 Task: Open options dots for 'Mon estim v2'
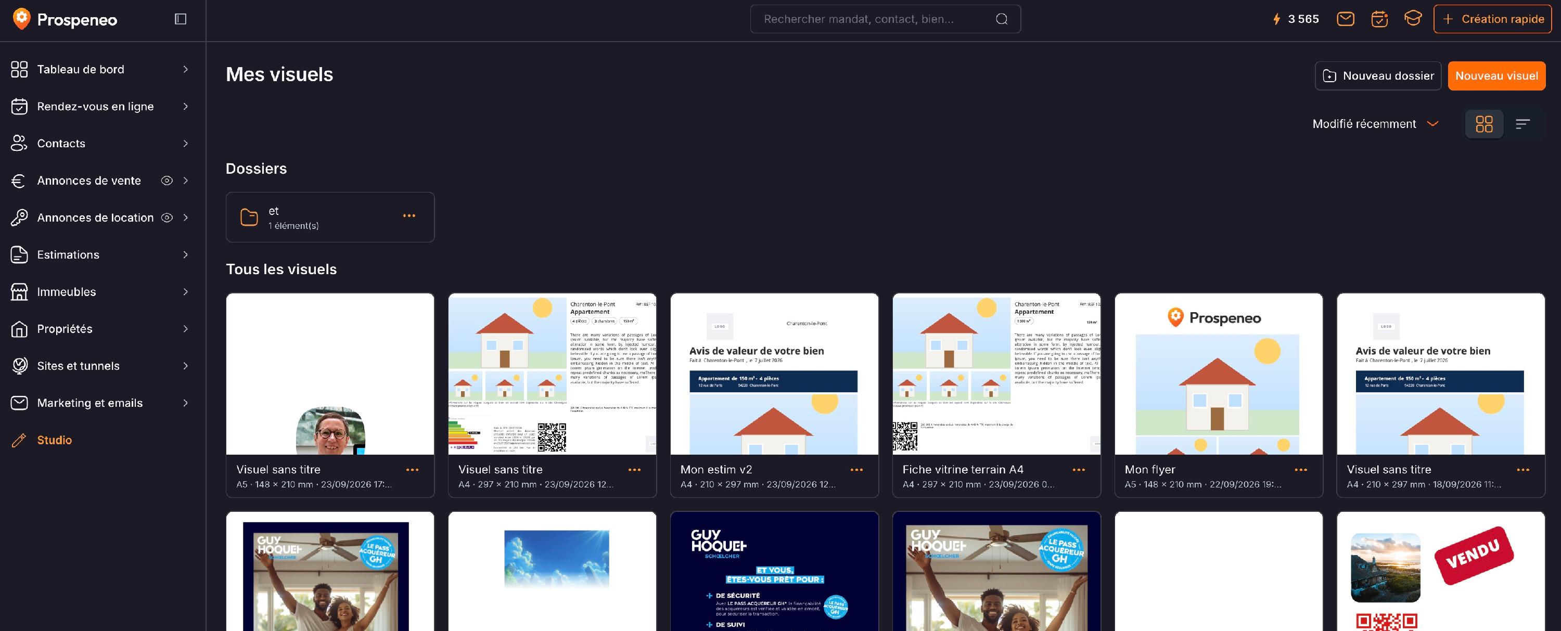click(x=856, y=470)
